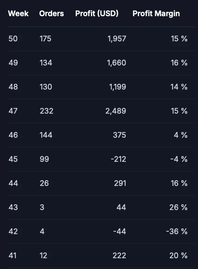
Task: Click the week 49 cell
Action: tap(13, 63)
